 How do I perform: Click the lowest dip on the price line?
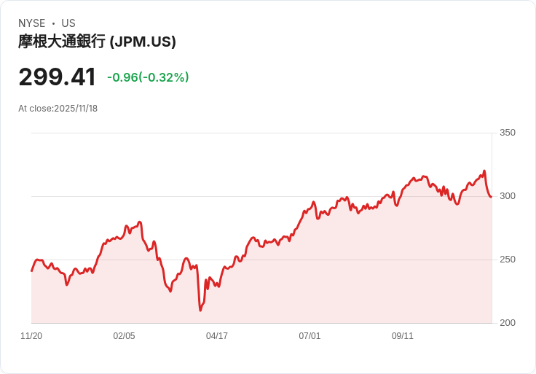tap(200, 311)
